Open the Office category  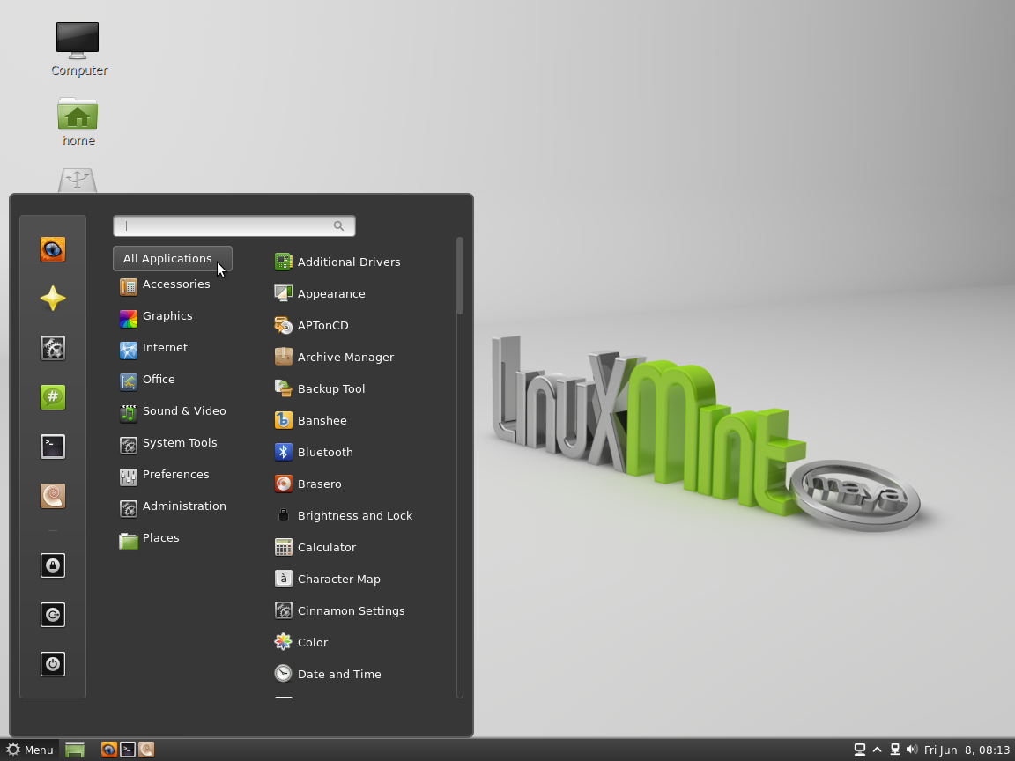point(147,380)
